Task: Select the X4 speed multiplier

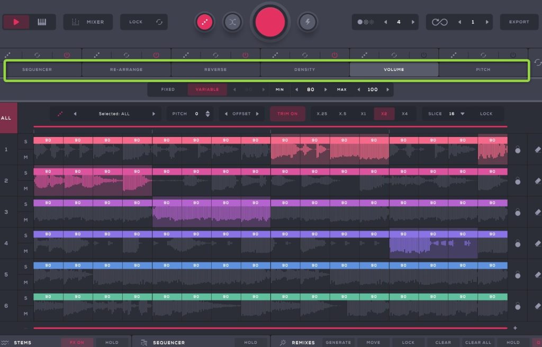Action: click(405, 114)
